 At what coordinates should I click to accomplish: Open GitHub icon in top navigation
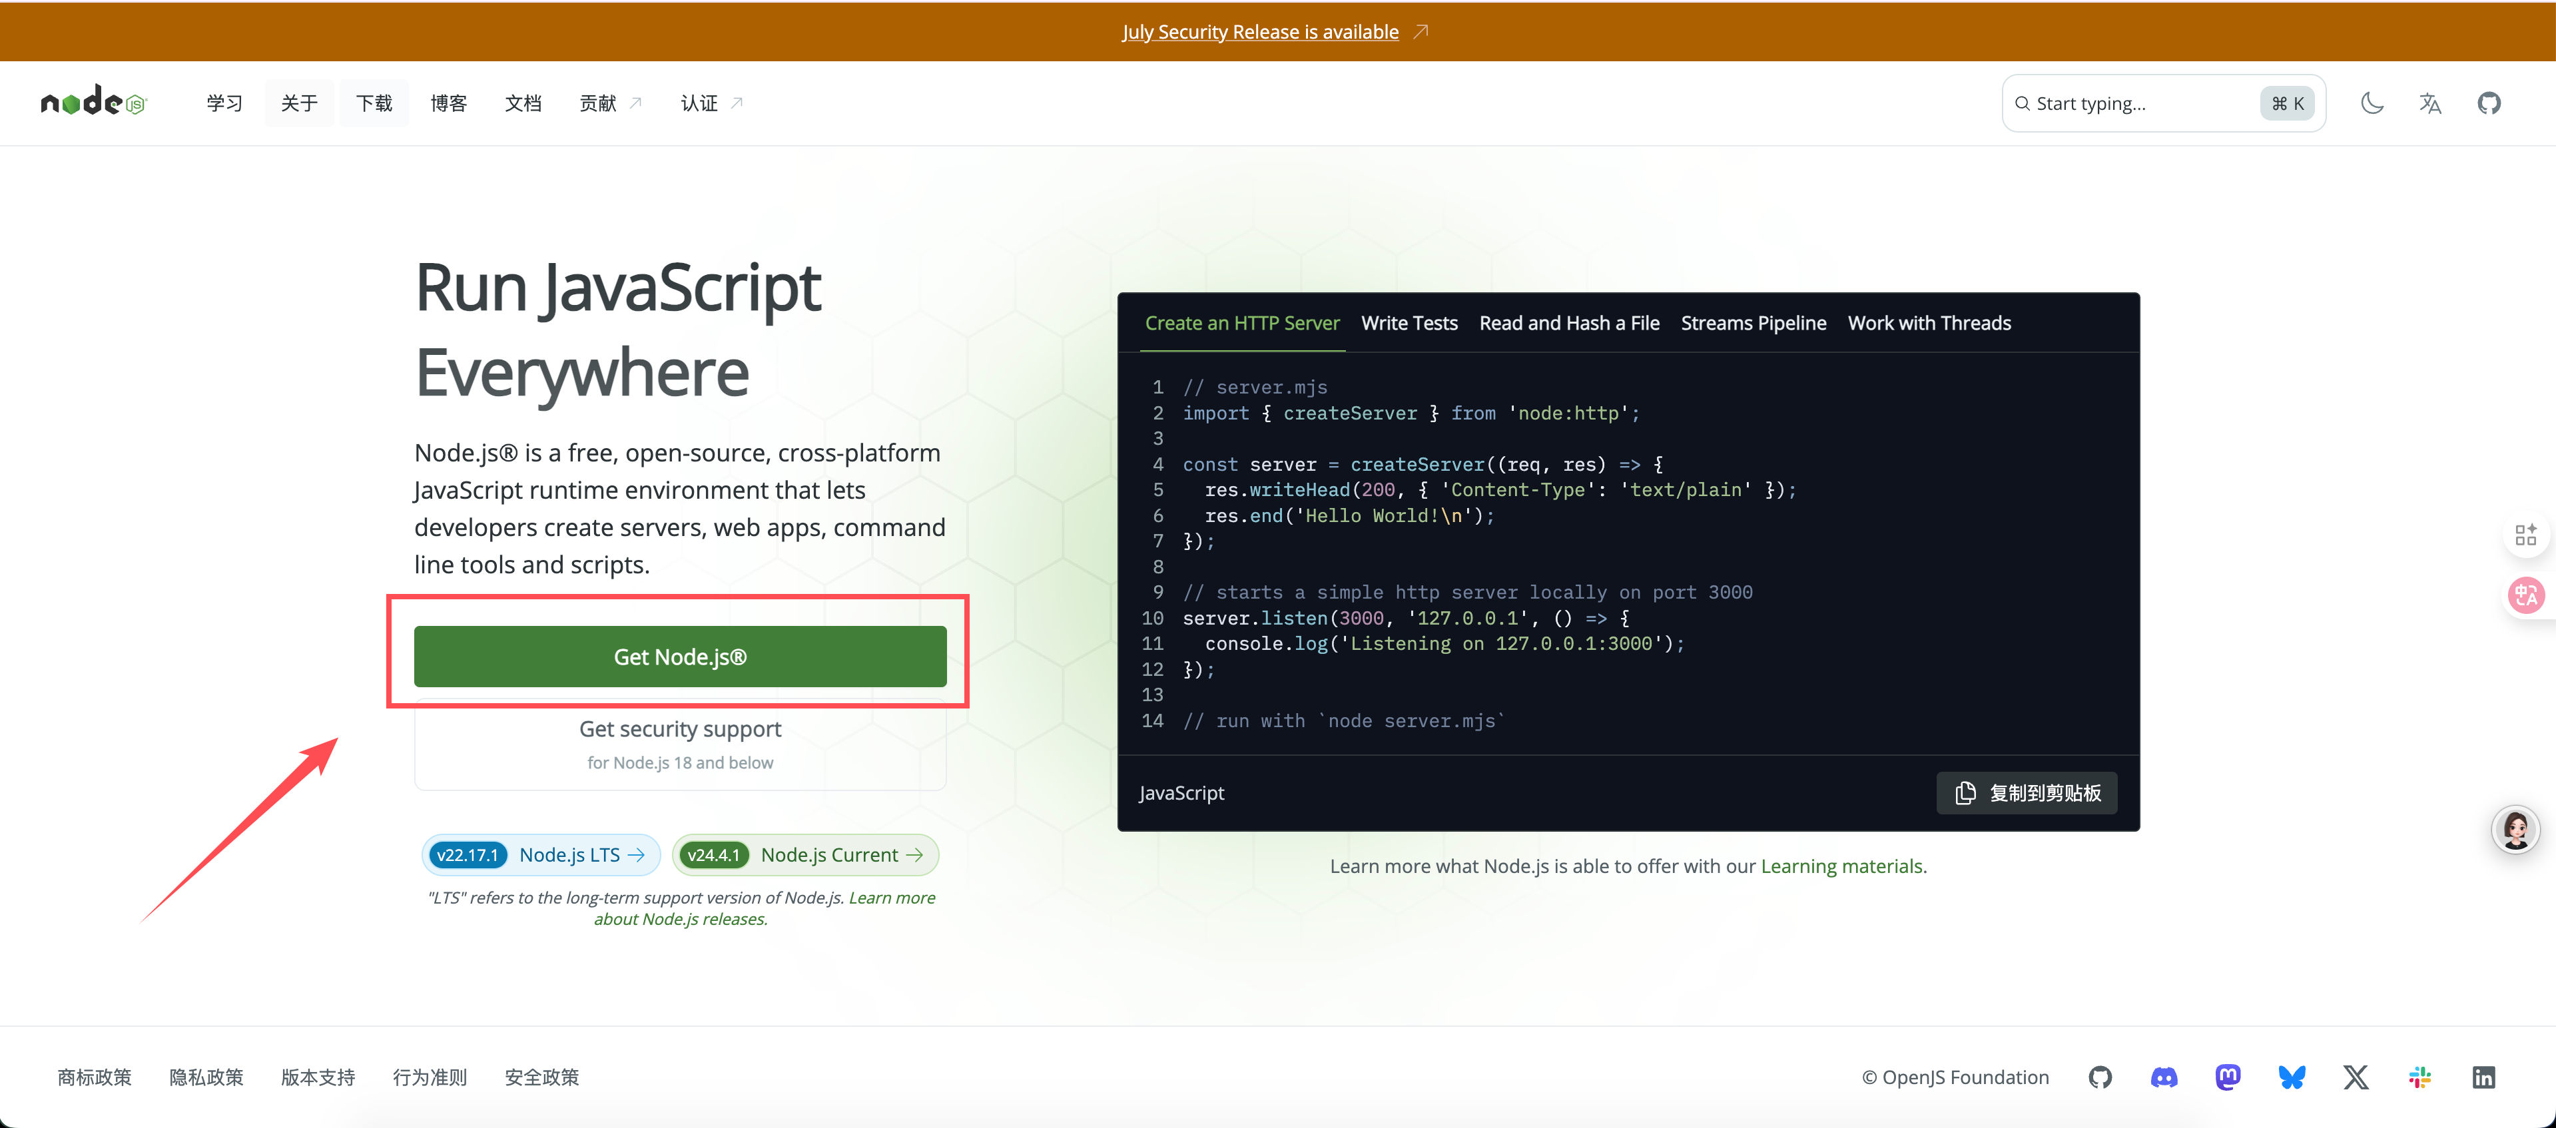[x=2489, y=103]
